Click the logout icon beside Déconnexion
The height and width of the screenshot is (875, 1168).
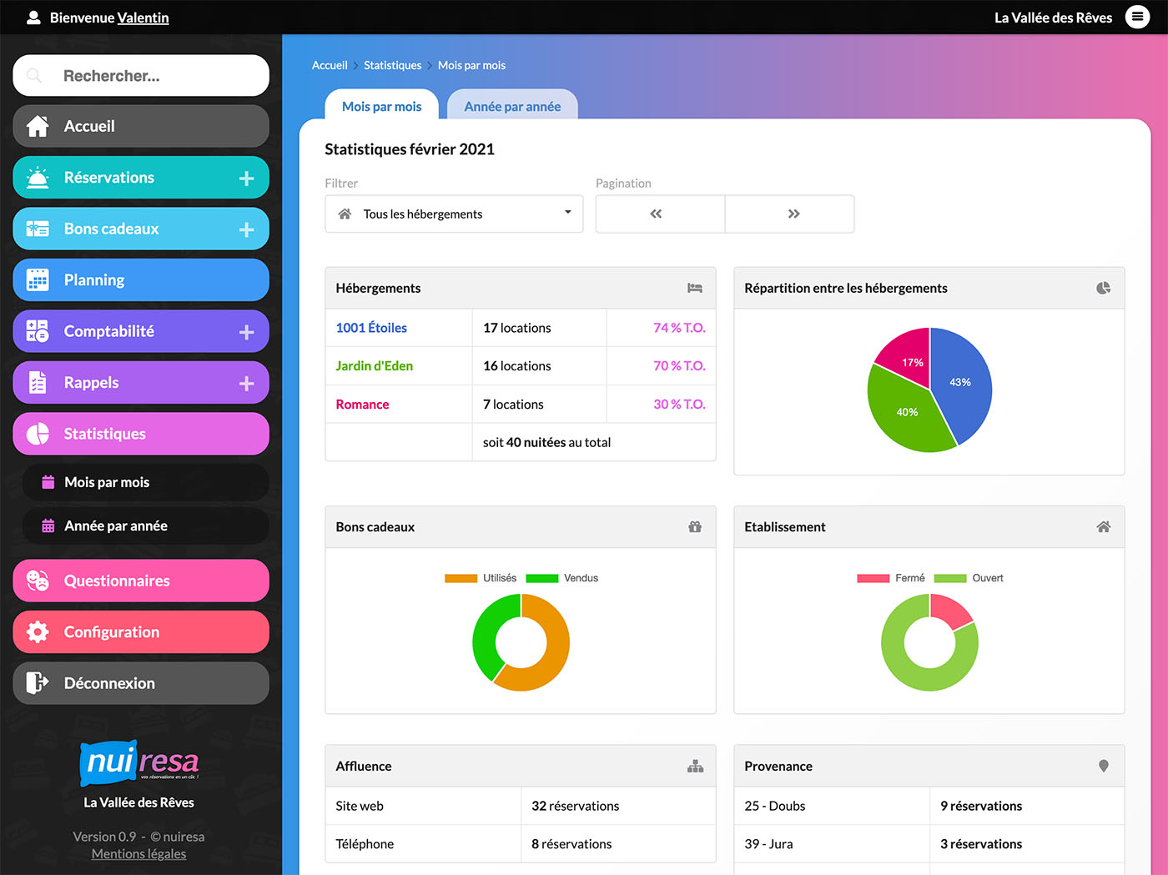38,683
